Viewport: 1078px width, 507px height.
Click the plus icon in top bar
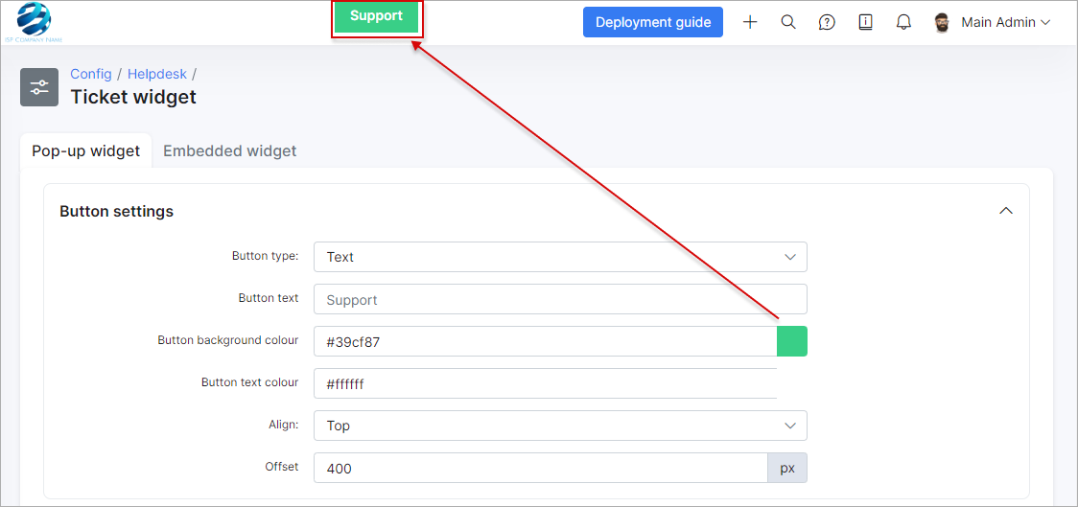750,22
